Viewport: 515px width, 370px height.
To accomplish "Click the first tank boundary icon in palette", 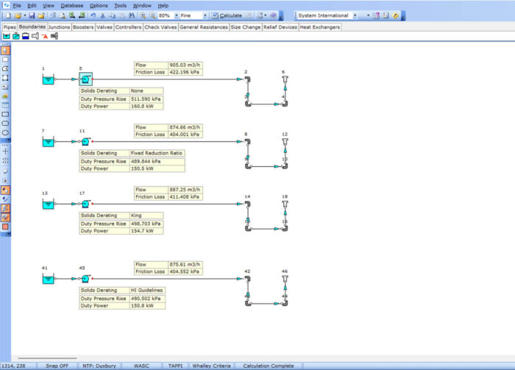I will (x=7, y=36).
